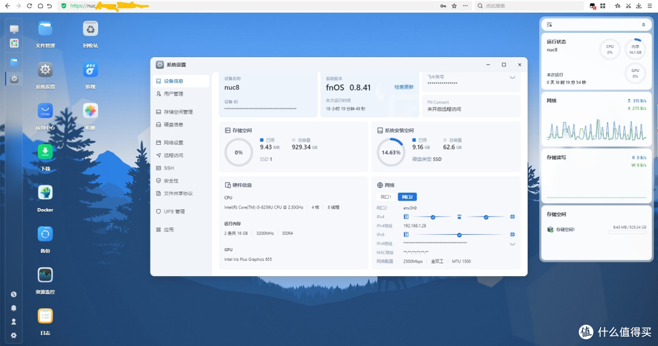Screen dimensions: 658x346
Task: Open the 文件管理 desktop app icon
Action: pos(45,29)
